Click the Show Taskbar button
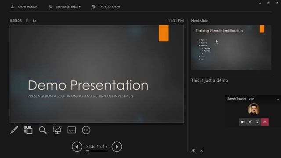This screenshot has width=281, height=158. tap(24, 7)
